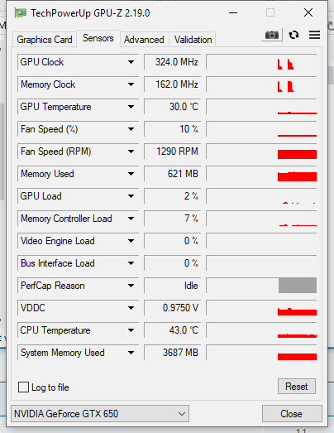Enable the Log to file checkbox
Viewport: 334px width, 433px height.
tap(23, 387)
